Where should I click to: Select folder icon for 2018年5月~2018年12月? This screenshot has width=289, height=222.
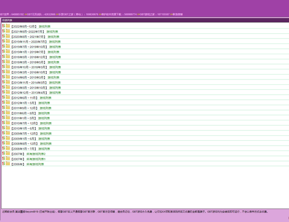(8, 57)
